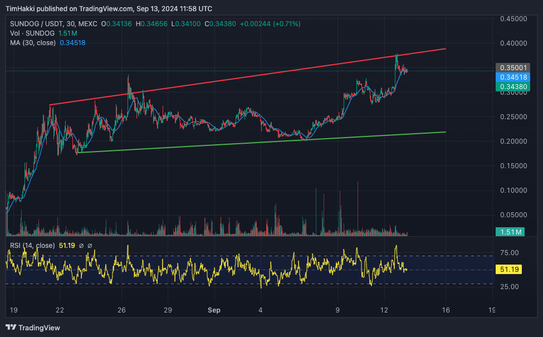Select the MA (30, close) indicator legend

coord(32,43)
